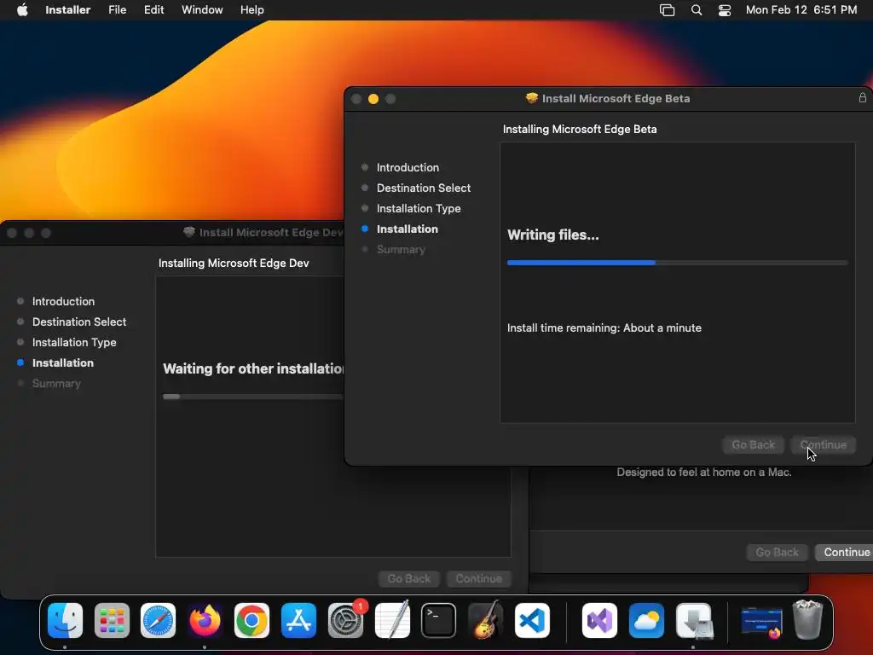Click the Installer icon in the dock
The height and width of the screenshot is (655, 873).
[x=694, y=621]
